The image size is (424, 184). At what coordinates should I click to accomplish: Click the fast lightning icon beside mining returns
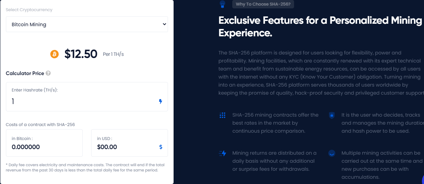point(222,153)
